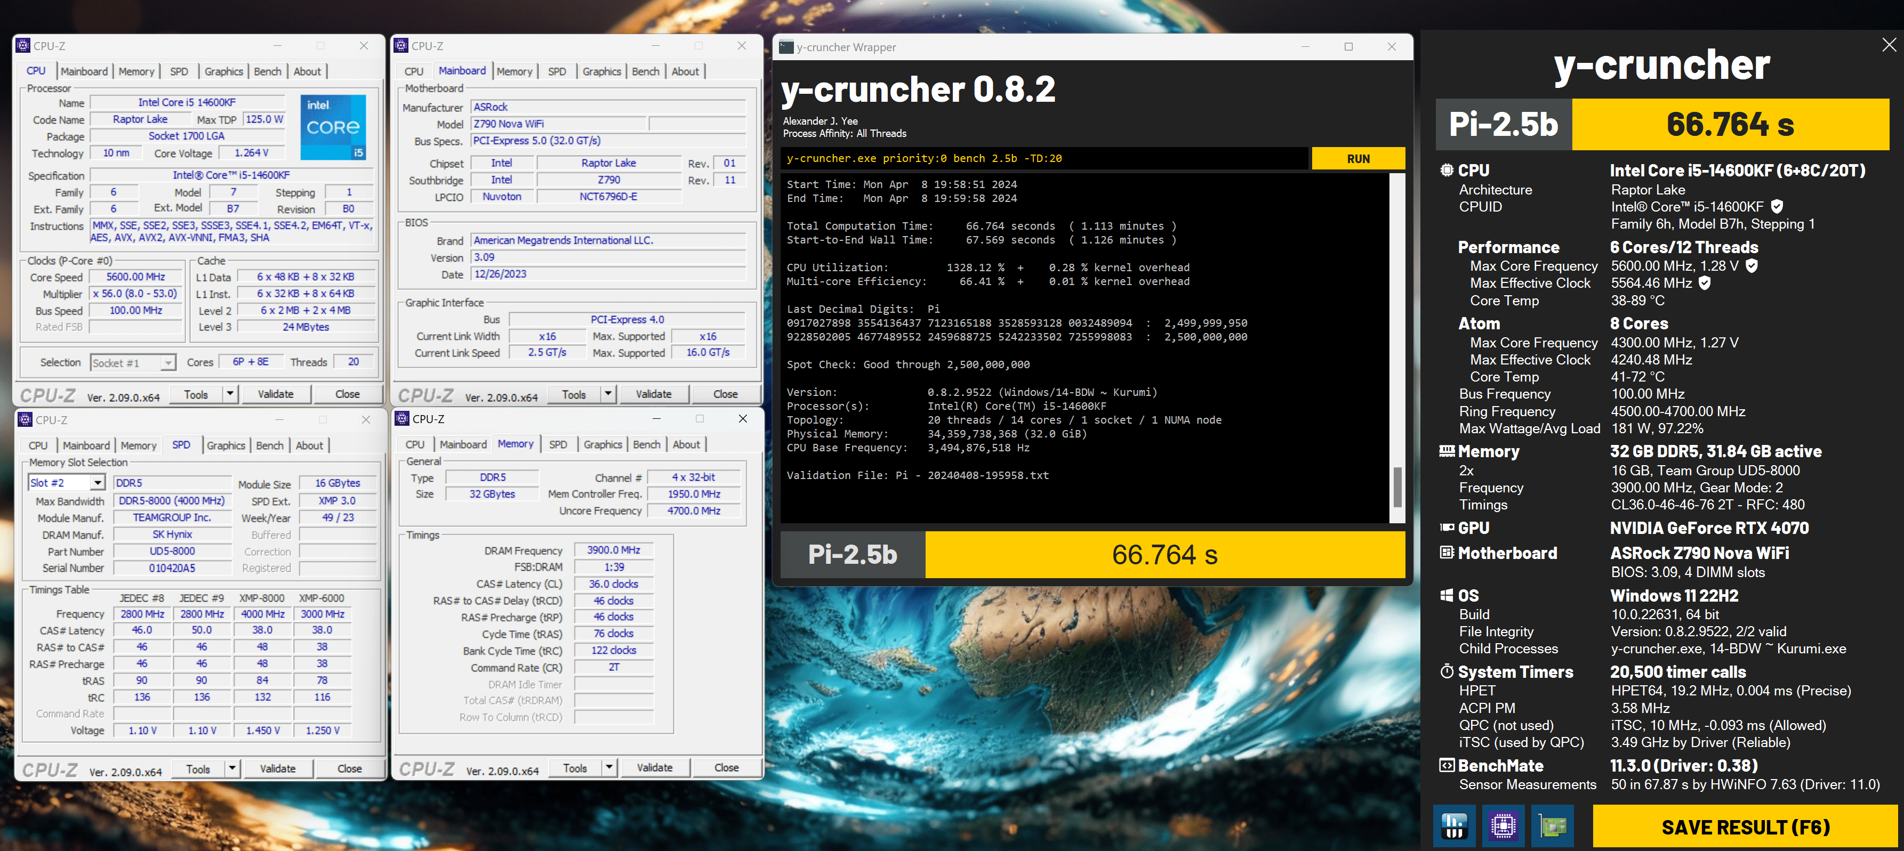Click the CPU chip icon beside the CPU heading
The width and height of the screenshot is (1904, 851).
click(1447, 171)
